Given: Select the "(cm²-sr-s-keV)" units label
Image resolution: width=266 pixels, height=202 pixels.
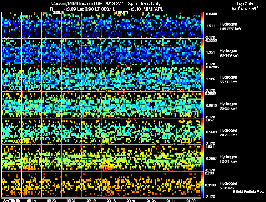Looking at the screenshot, I should [x=245, y=9].
